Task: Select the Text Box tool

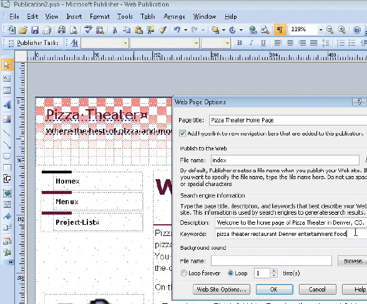Action: tap(7, 79)
